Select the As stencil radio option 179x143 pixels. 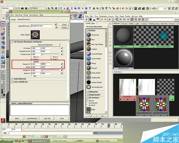[x=87, y=105]
